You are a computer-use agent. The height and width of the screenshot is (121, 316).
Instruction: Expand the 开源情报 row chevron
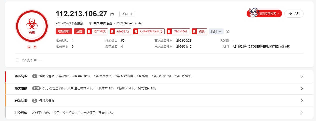[302, 101]
